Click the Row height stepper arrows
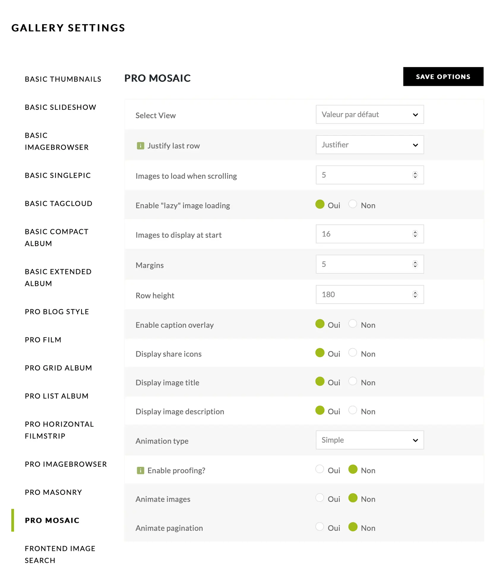 click(415, 294)
